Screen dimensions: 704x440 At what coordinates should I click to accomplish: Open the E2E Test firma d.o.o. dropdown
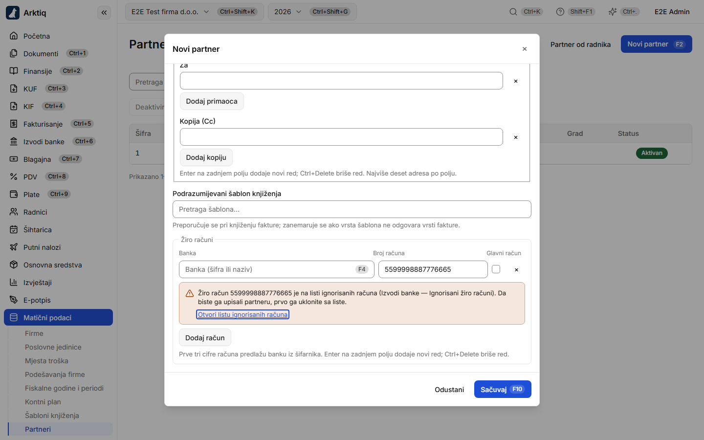click(x=195, y=12)
